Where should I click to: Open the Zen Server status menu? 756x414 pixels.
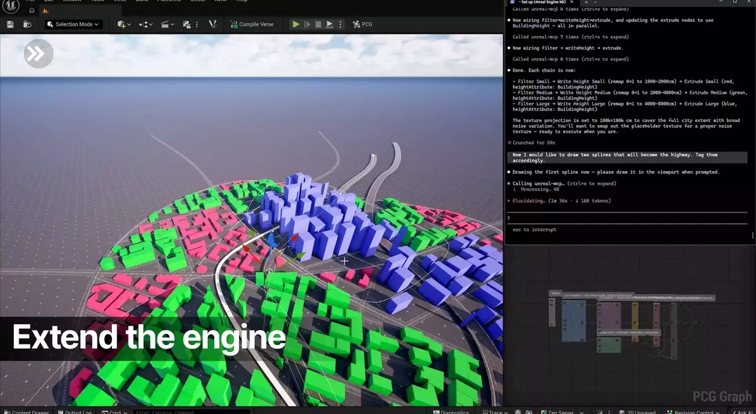coord(561,412)
